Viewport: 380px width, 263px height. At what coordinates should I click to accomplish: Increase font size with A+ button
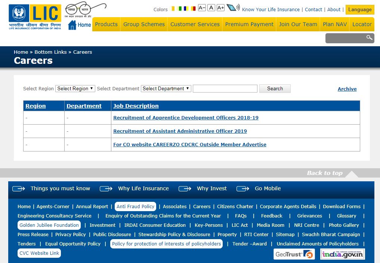[x=220, y=8]
